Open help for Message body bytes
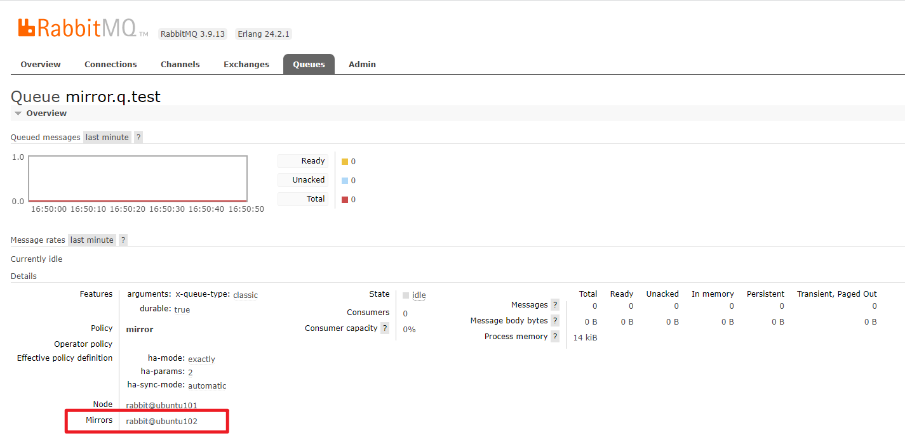Image resolution: width=905 pixels, height=440 pixels. (555, 320)
